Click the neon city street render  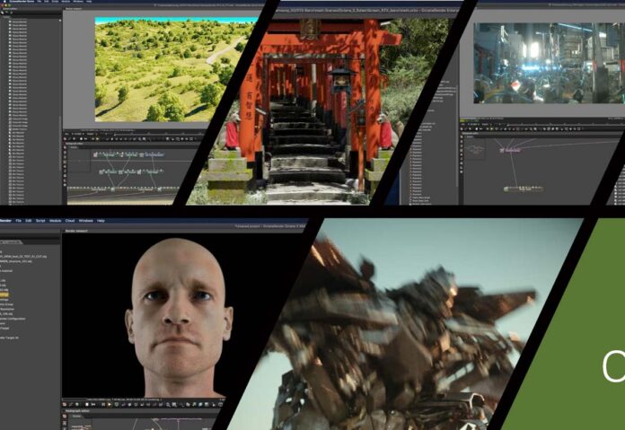coord(550,63)
